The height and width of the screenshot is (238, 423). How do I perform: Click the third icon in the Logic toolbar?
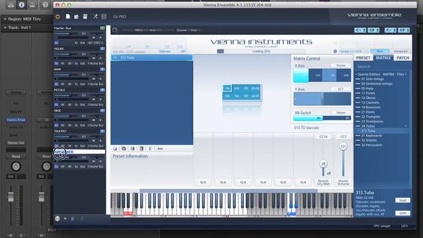(32, 5)
